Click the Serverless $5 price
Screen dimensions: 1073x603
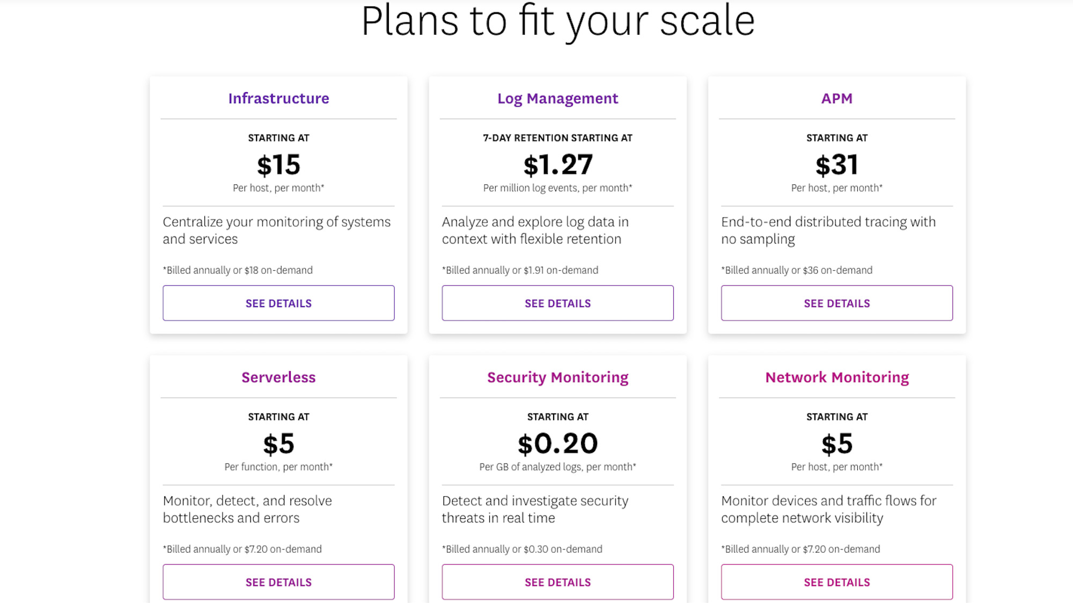click(x=278, y=444)
